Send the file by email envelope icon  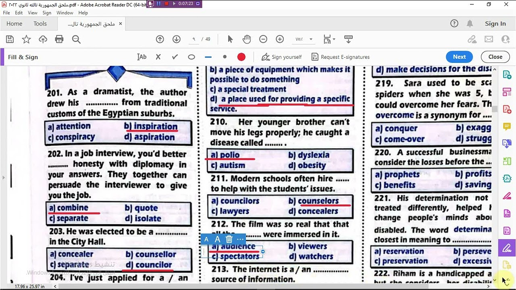pyautogui.click(x=489, y=39)
